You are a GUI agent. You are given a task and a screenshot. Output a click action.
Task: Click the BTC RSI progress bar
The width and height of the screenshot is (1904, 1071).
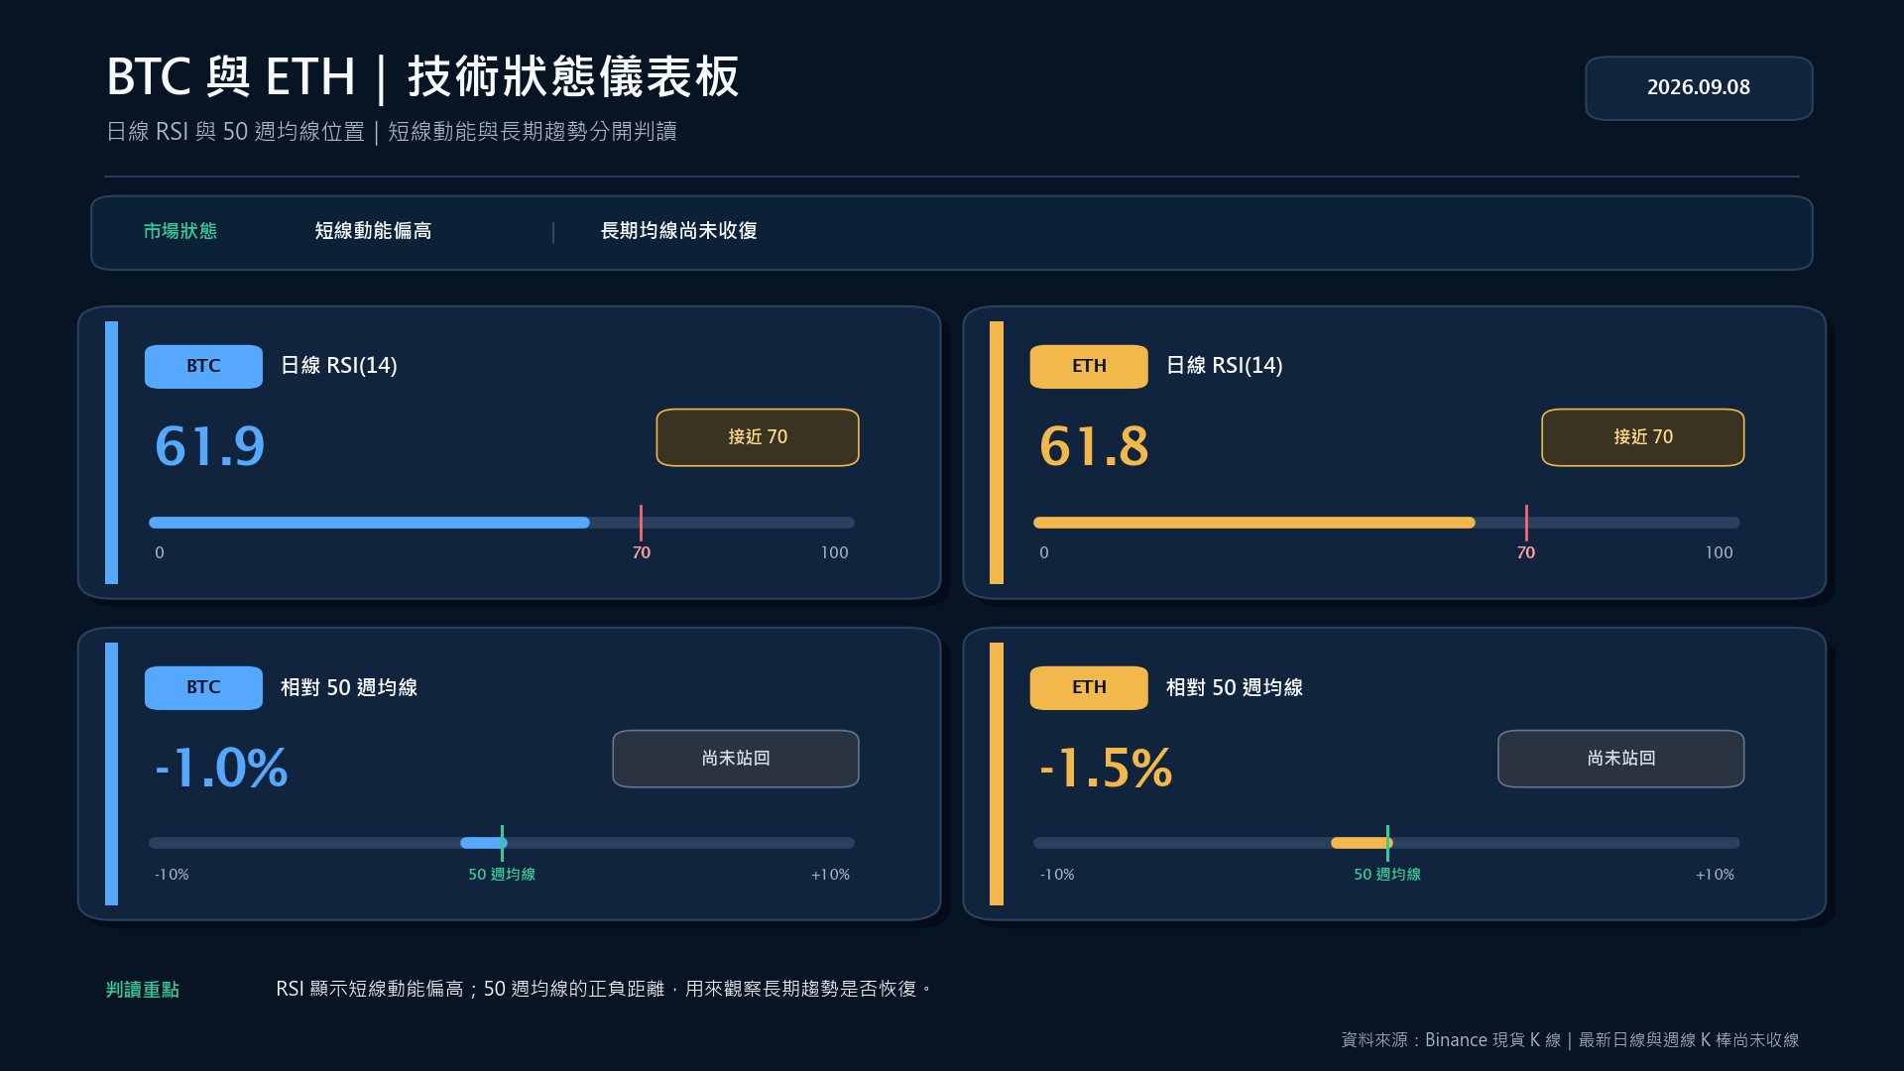click(x=502, y=523)
